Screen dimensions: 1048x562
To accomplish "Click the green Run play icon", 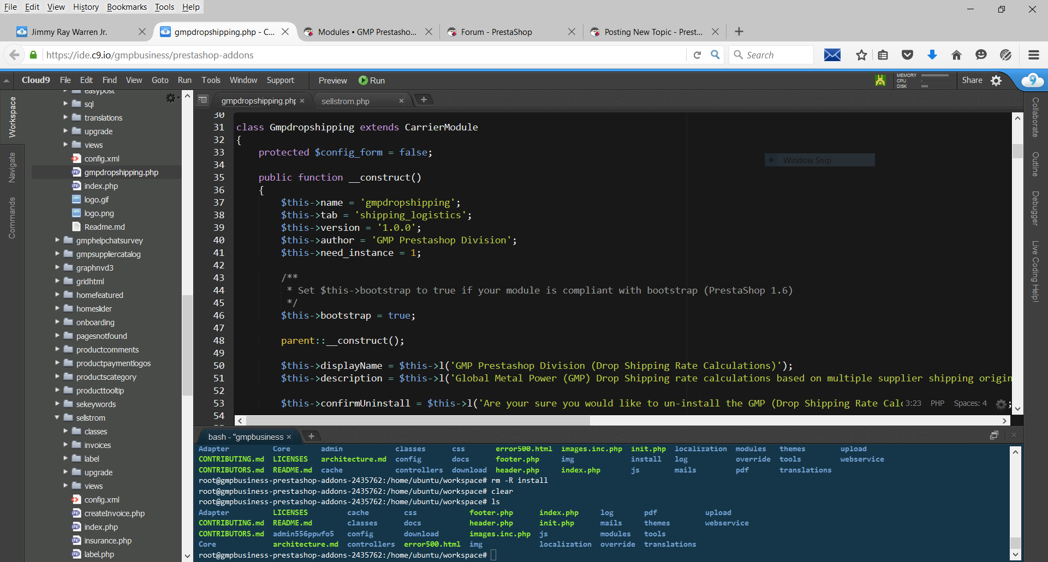I will coord(363,80).
